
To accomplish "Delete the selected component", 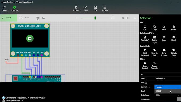I will [174, 28].
